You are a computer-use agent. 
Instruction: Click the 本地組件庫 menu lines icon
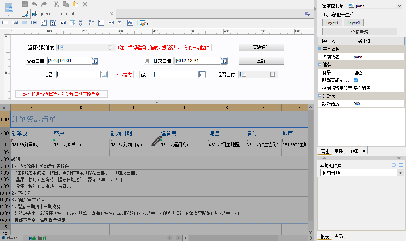coord(401,165)
